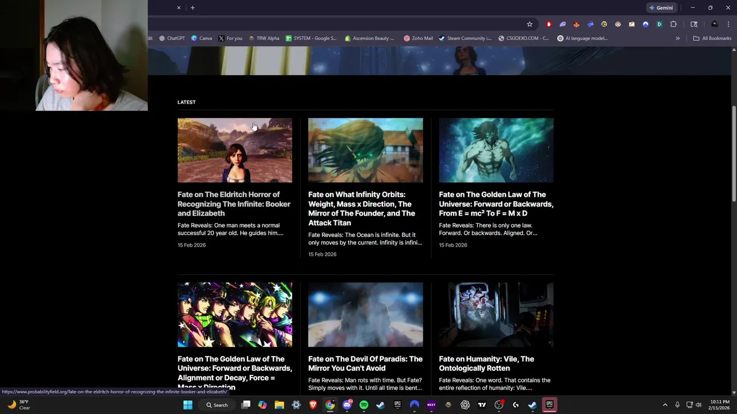
Task: Open the Chrome three-dot menu
Action: pos(728,24)
